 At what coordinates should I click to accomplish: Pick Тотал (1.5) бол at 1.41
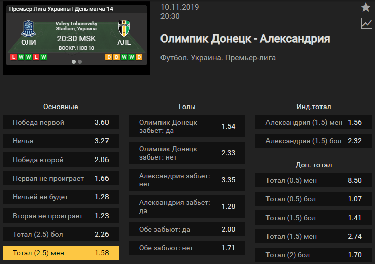pyautogui.click(x=313, y=218)
